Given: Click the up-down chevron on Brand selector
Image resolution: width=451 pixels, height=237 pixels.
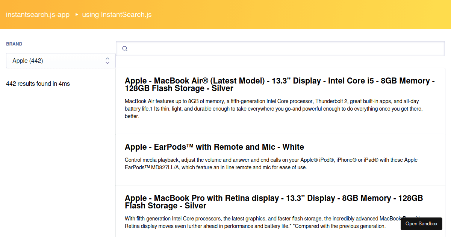Looking at the screenshot, I should (107, 61).
